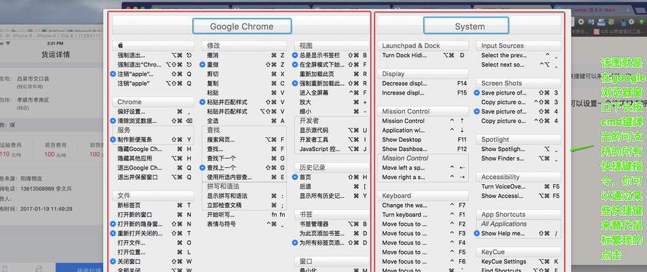Choose Turn keyboard access ⌃F1 row
This screenshot has height=272, width=647.
(423, 215)
